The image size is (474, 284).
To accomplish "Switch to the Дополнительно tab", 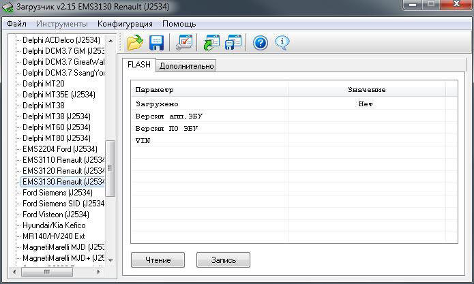I will pyautogui.click(x=187, y=66).
